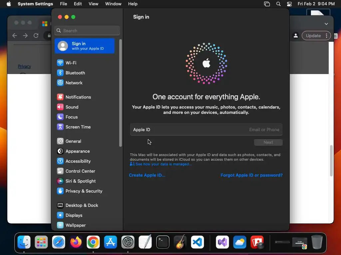Click System Settings icon in Dock
Viewport: 341px width, 255px height.
point(128,242)
